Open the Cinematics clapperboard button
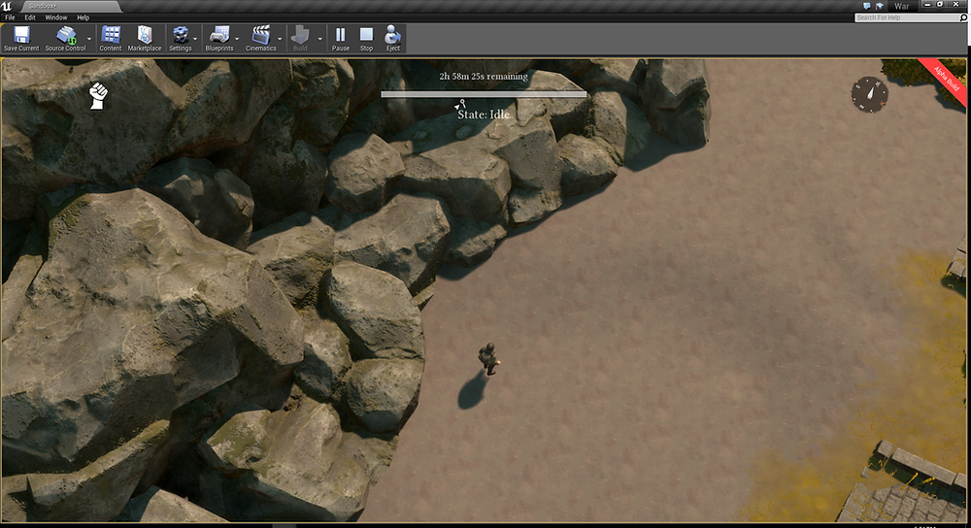This screenshot has width=971, height=528. pos(260,39)
